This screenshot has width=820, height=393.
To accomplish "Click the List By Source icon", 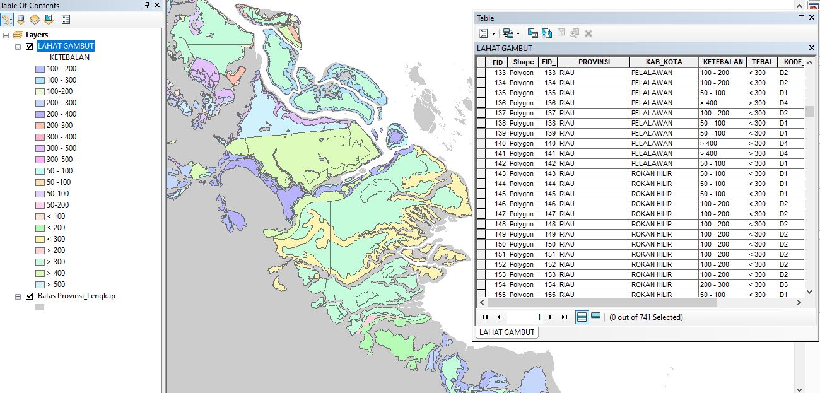I will point(21,19).
